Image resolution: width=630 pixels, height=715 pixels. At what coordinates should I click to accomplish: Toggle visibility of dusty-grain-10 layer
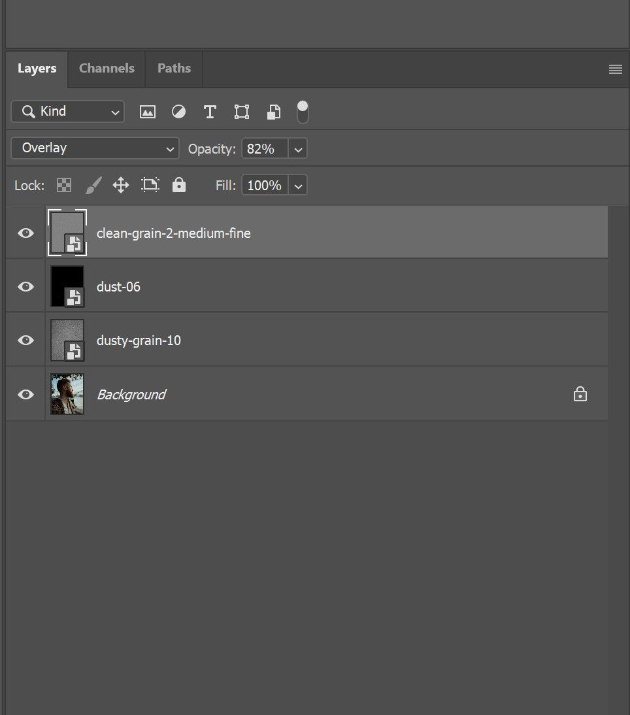25,341
